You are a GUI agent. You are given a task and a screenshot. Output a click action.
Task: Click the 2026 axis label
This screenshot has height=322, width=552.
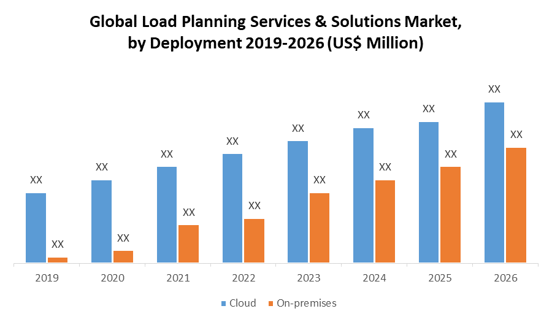point(505,278)
